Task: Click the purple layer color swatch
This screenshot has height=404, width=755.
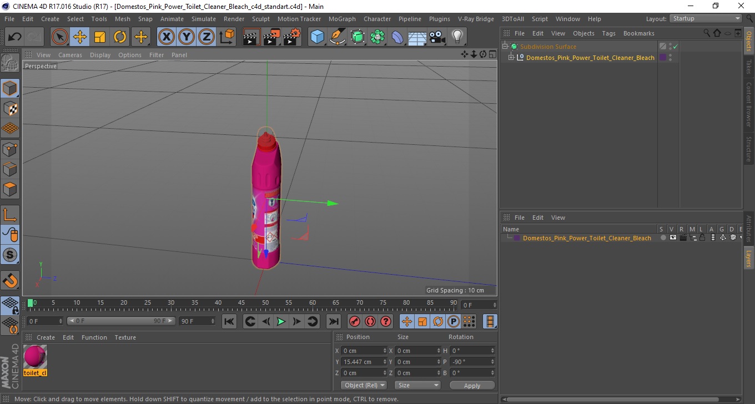Action: pyautogui.click(x=517, y=238)
